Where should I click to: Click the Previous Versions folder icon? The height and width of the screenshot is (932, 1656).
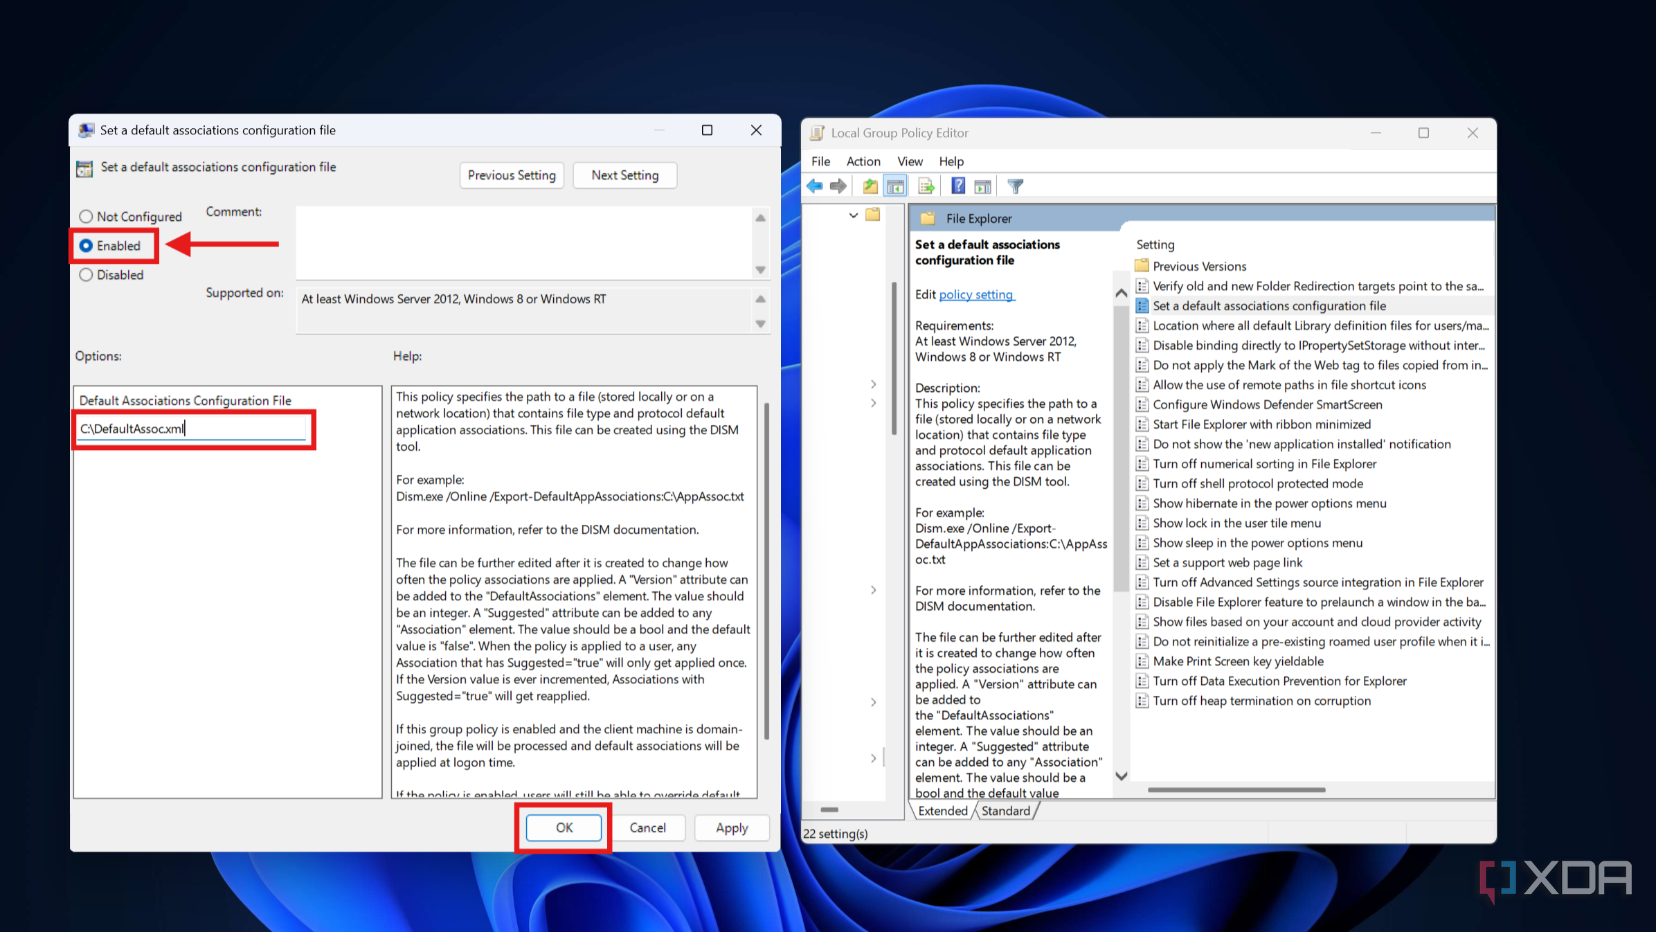pyautogui.click(x=1142, y=266)
